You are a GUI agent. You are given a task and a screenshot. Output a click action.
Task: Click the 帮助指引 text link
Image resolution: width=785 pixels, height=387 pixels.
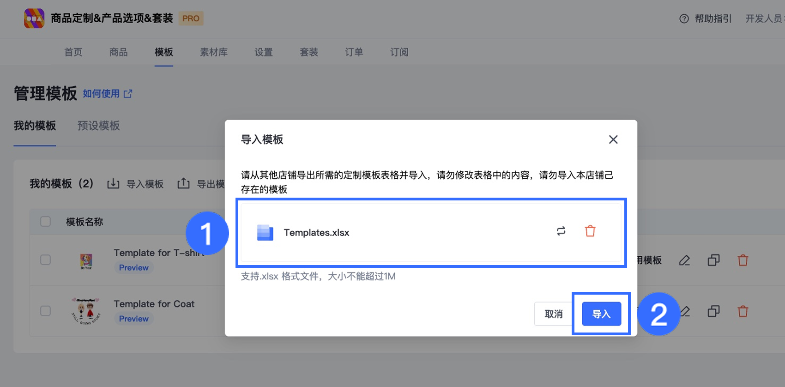pyautogui.click(x=713, y=18)
